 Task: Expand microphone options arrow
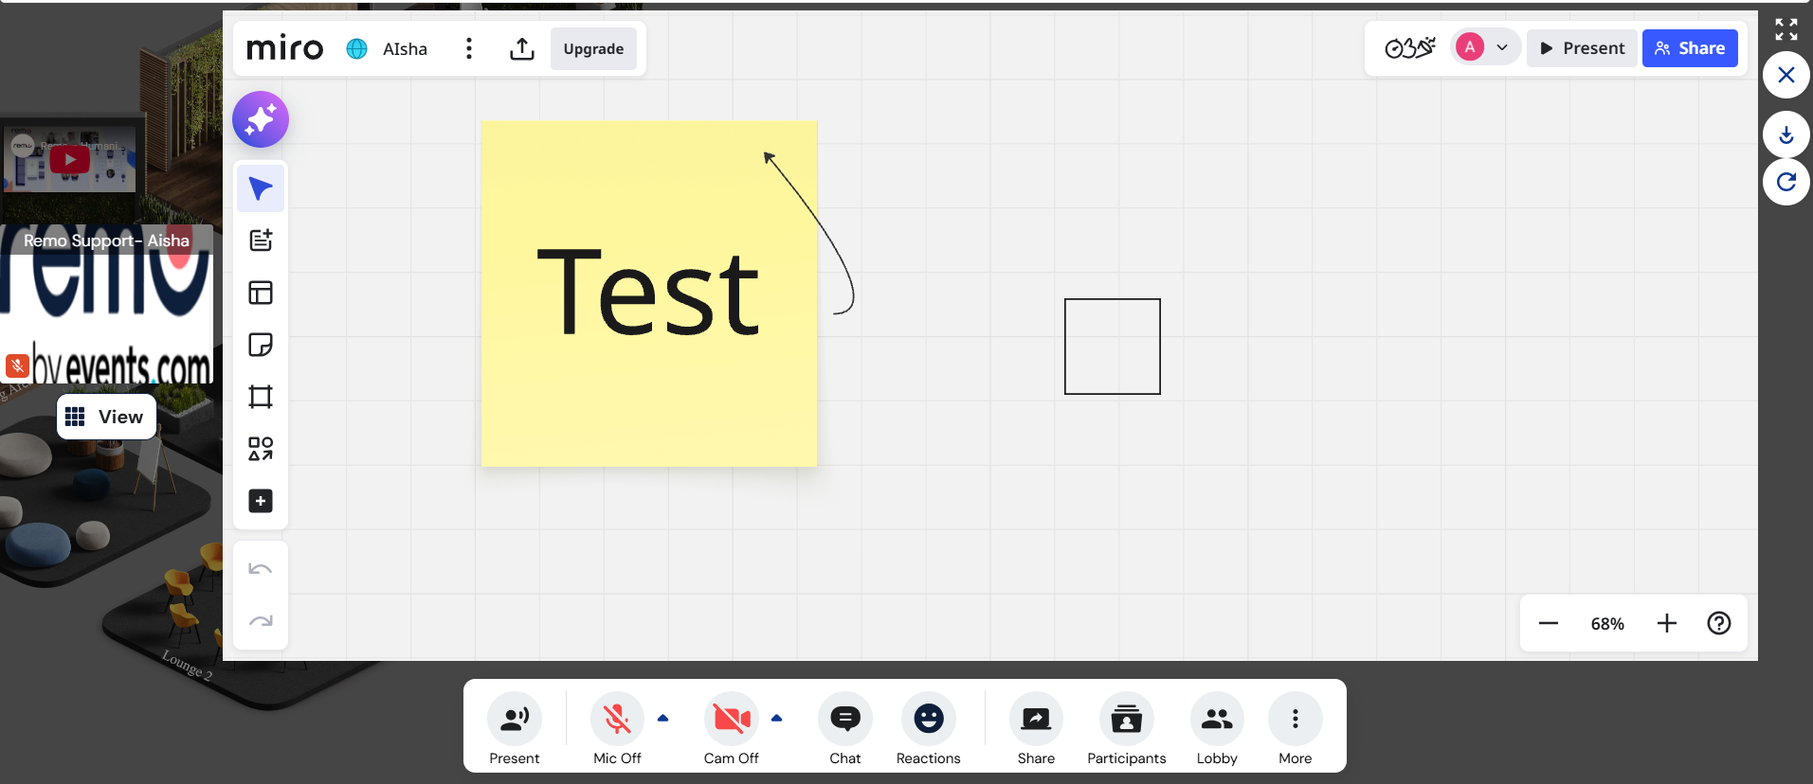pyautogui.click(x=663, y=719)
